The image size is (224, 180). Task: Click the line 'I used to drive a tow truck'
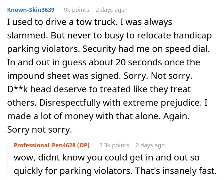(x=90, y=22)
